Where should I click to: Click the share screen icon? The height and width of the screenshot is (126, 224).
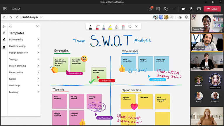tap(199, 9)
